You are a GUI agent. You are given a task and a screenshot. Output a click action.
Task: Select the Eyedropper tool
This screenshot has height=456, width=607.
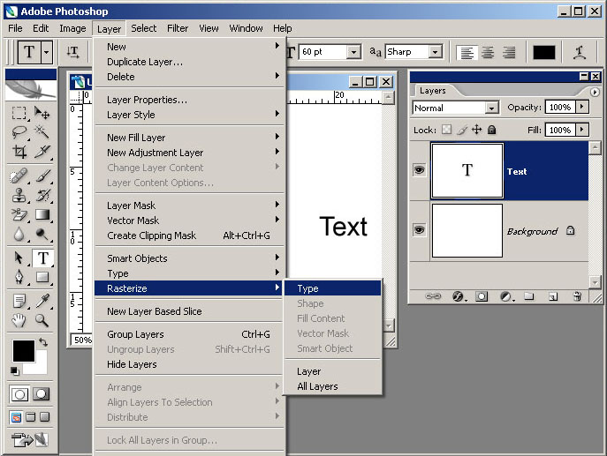coord(42,301)
